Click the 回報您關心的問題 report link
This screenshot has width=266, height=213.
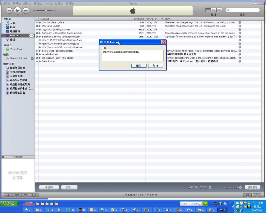tap(199, 187)
